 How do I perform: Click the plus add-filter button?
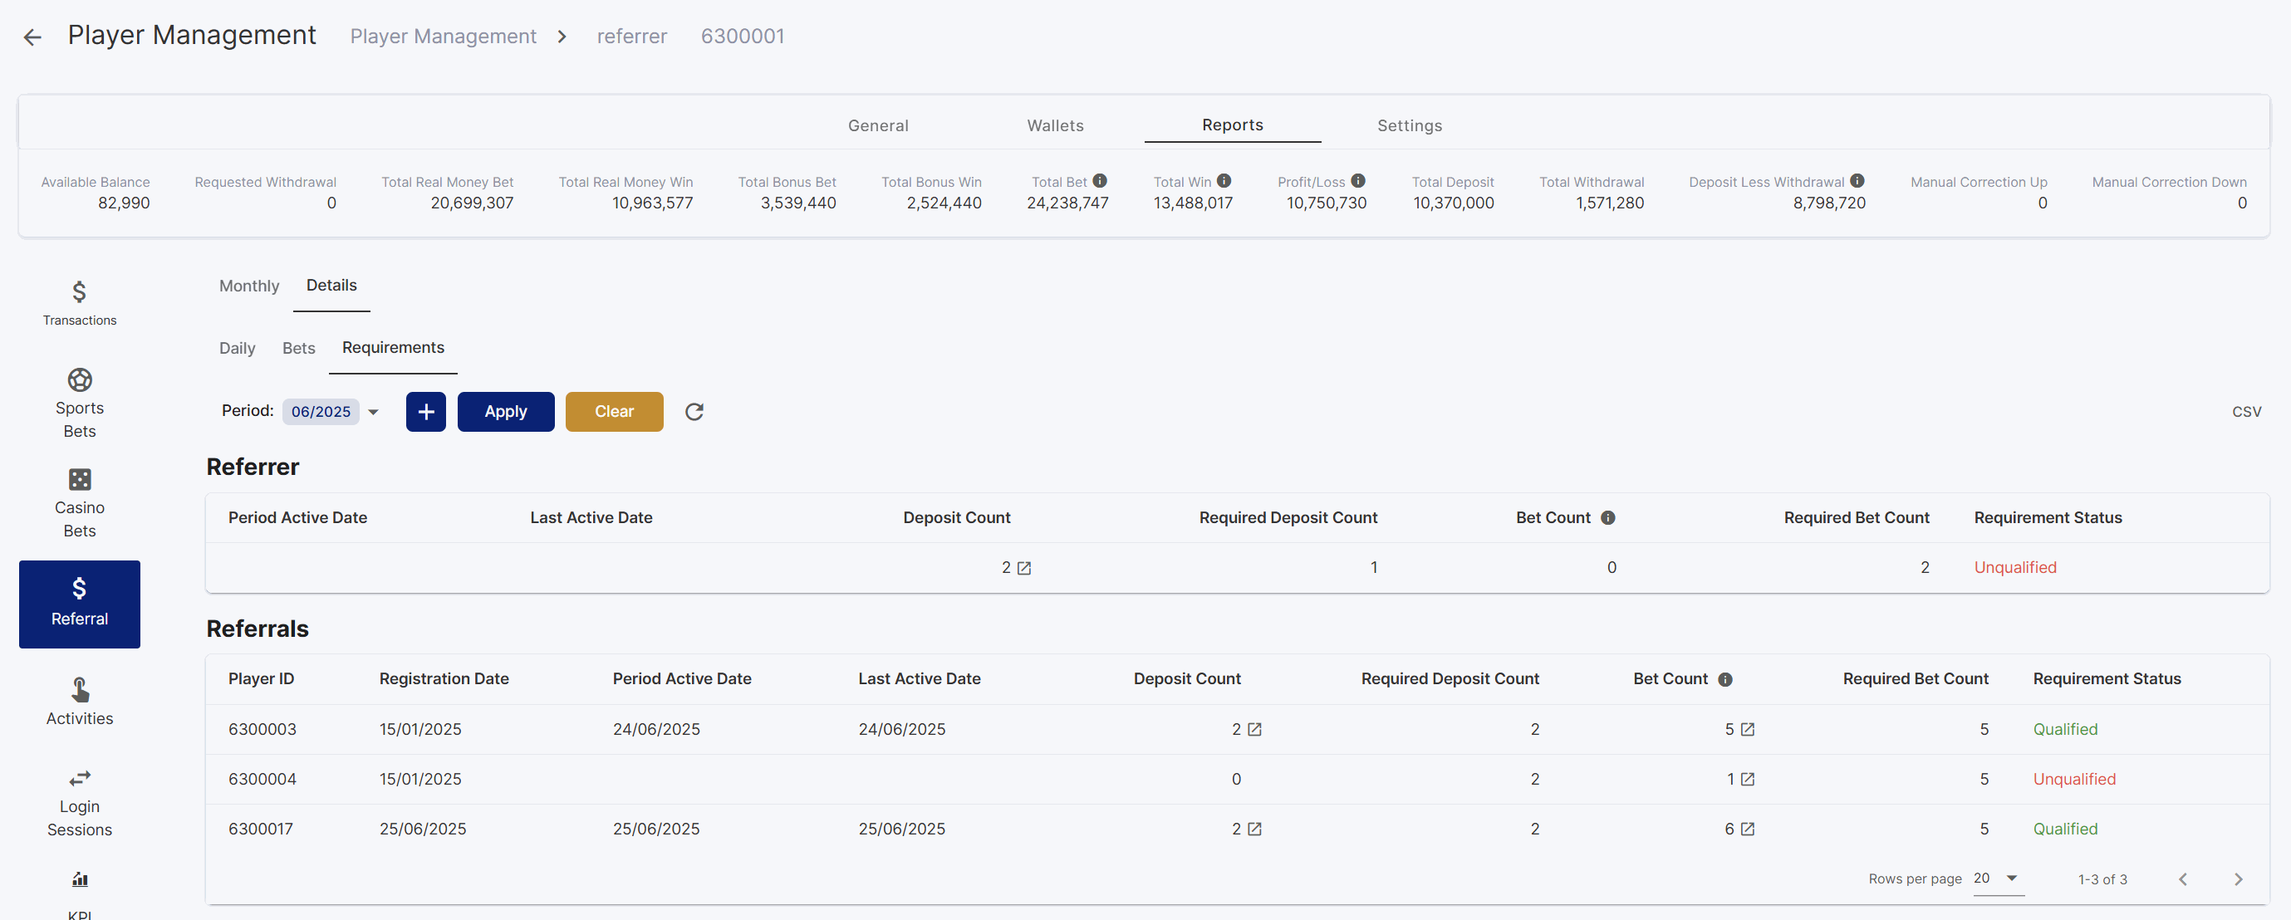(426, 412)
